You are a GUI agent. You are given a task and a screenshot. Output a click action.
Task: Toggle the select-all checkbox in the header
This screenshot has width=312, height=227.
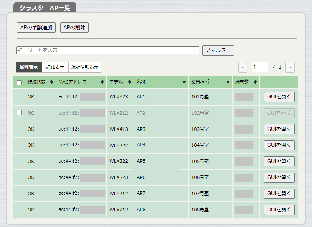pos(19,82)
